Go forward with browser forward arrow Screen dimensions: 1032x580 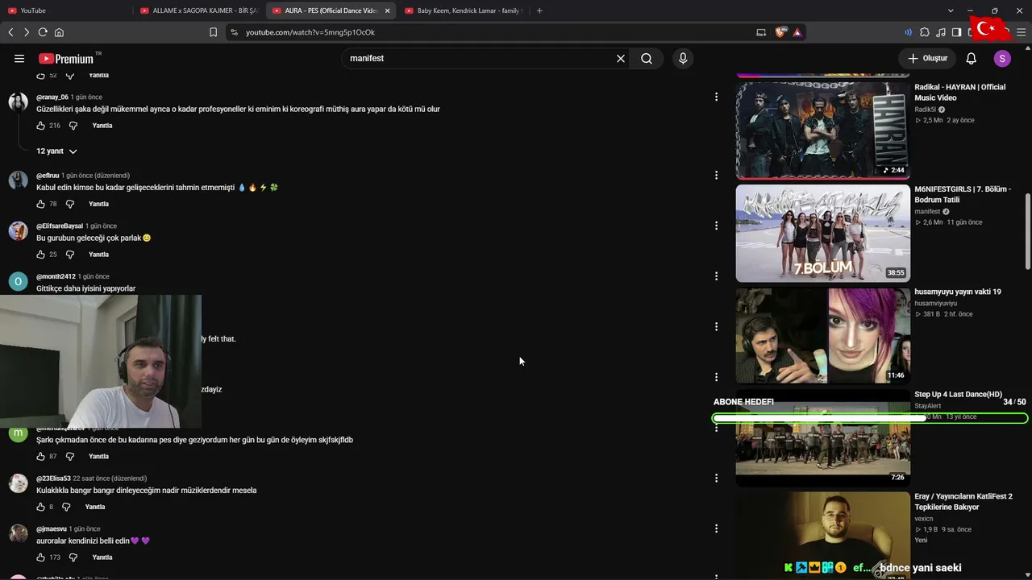click(27, 32)
